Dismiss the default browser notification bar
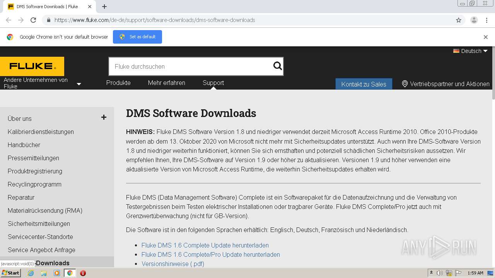Image resolution: width=495 pixels, height=278 pixels. (x=486, y=37)
